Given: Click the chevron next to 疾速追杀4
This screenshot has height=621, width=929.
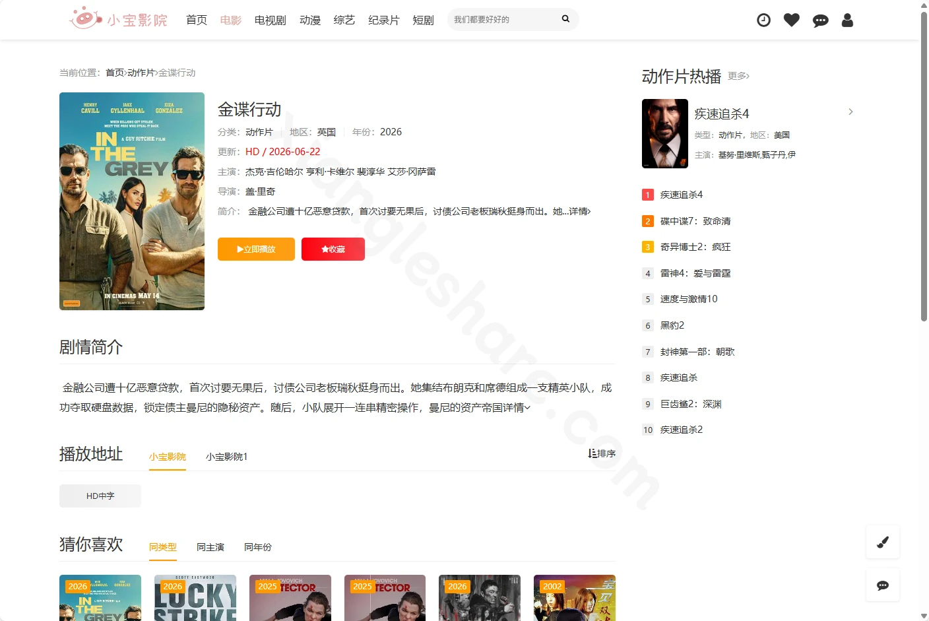Looking at the screenshot, I should coord(850,112).
